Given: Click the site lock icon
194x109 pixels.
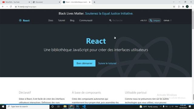Looking at the screenshot, I should click(x=16, y=7).
